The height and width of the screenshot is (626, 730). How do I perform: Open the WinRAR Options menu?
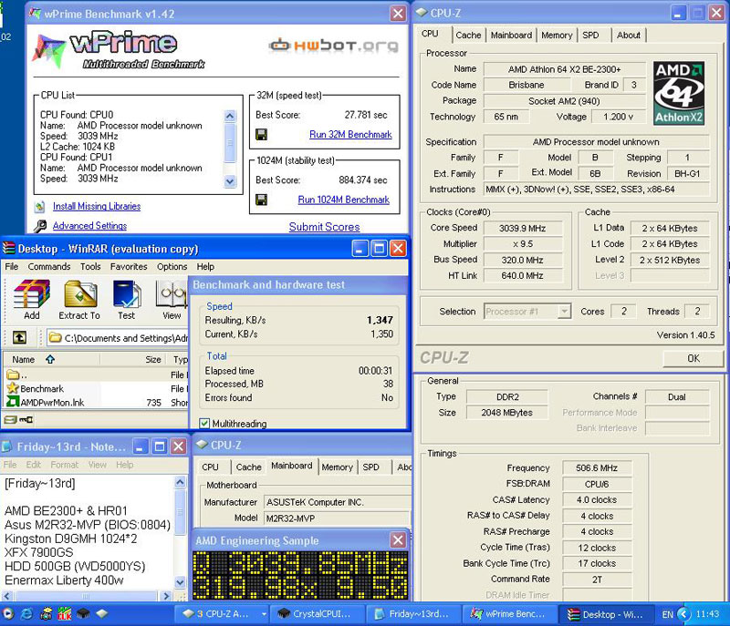[x=172, y=267]
